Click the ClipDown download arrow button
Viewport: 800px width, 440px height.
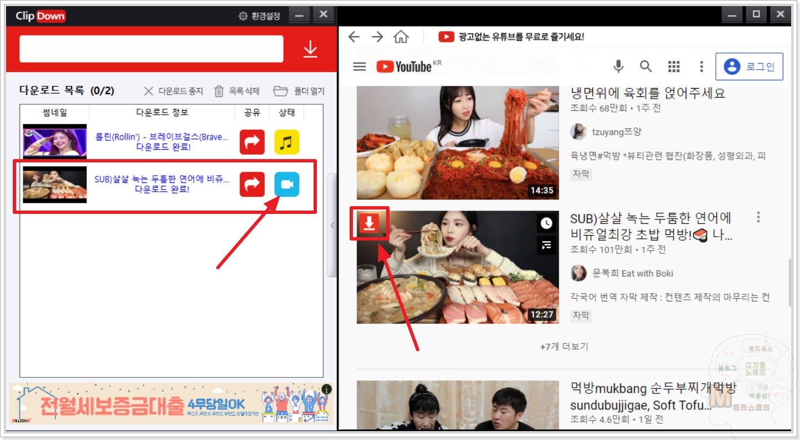[310, 49]
